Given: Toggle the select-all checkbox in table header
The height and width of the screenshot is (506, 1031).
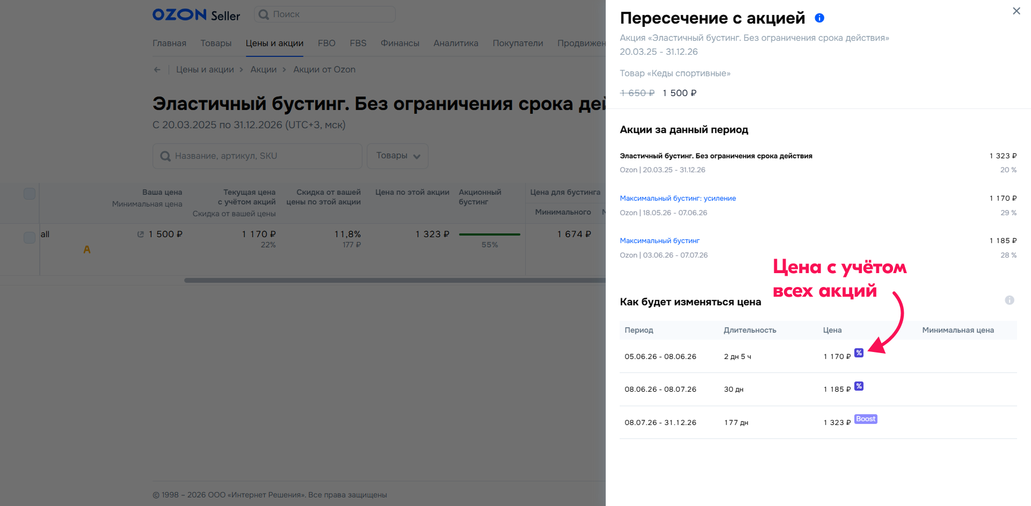Looking at the screenshot, I should point(30,194).
